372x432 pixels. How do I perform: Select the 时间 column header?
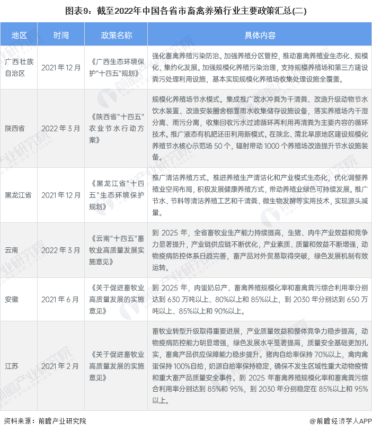click(61, 35)
